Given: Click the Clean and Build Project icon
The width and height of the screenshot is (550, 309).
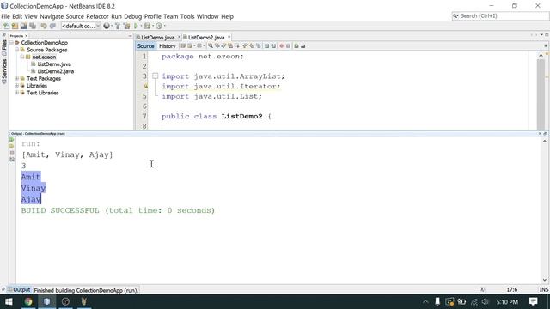Looking at the screenshot, I should point(126,26).
